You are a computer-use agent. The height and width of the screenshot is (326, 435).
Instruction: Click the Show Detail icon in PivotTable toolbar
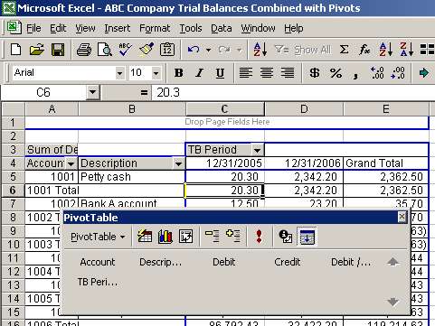pyautogui.click(x=233, y=237)
